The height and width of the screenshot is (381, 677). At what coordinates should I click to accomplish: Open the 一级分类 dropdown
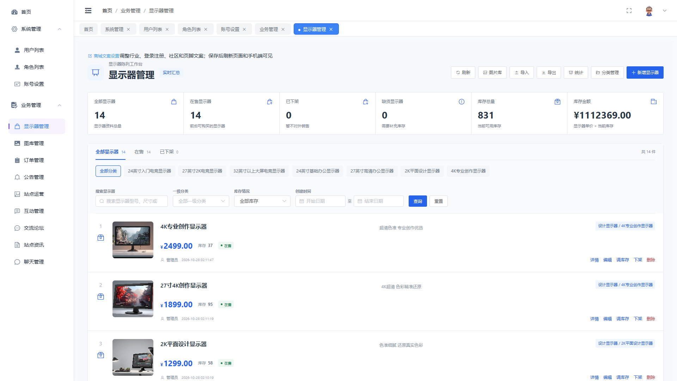201,201
